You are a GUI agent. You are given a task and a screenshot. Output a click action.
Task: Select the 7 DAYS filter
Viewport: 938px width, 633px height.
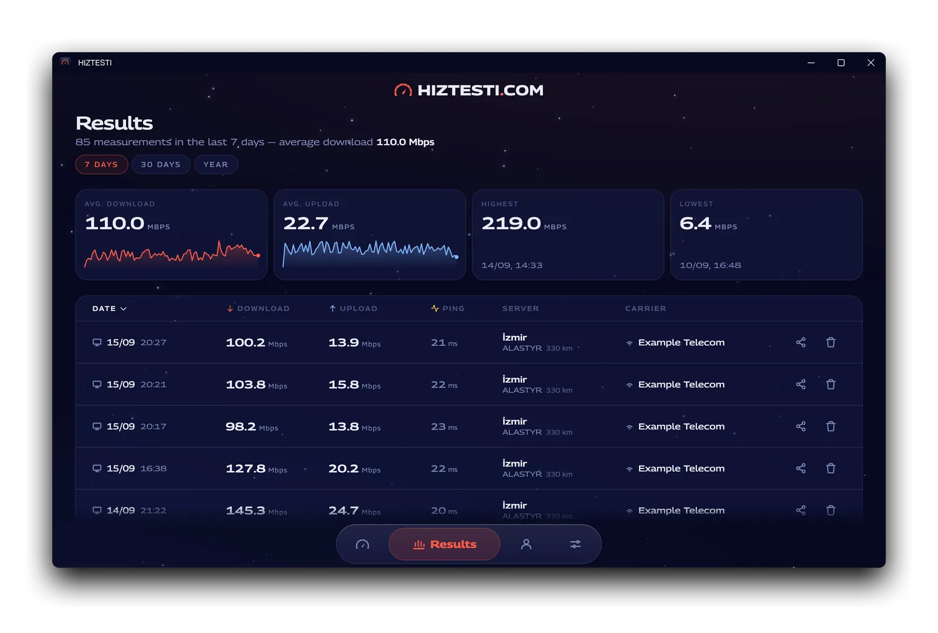coord(101,165)
